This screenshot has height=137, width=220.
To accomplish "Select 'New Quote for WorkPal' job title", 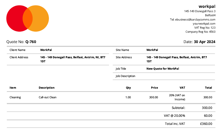I will click(163, 69).
